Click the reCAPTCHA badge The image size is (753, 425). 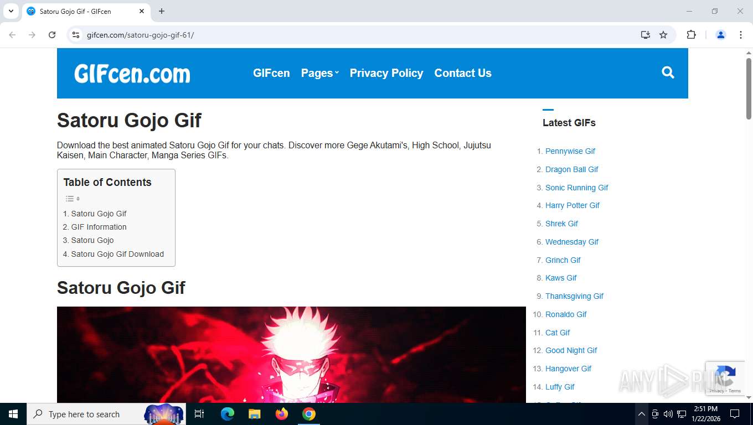pyautogui.click(x=724, y=378)
